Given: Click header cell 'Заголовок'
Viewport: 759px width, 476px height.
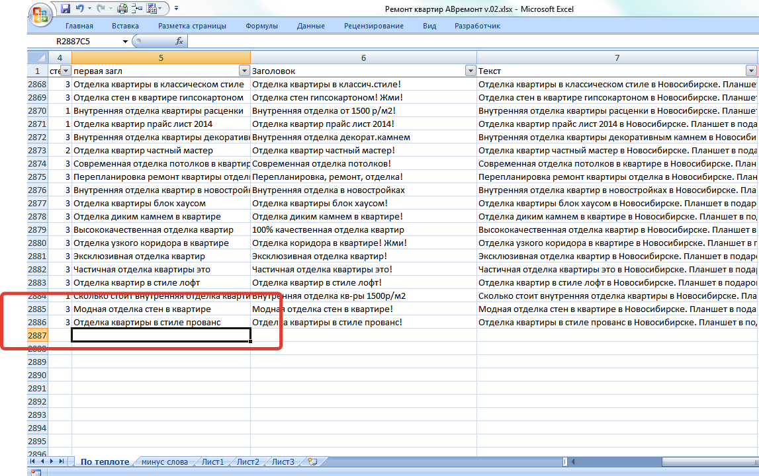Looking at the screenshot, I should click(363, 71).
